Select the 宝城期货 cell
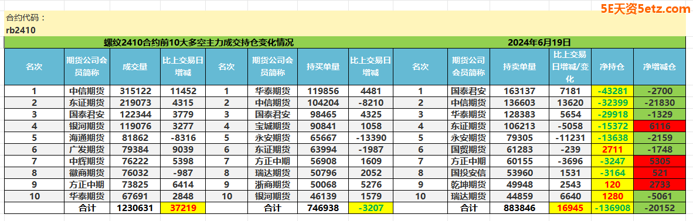 (273, 126)
